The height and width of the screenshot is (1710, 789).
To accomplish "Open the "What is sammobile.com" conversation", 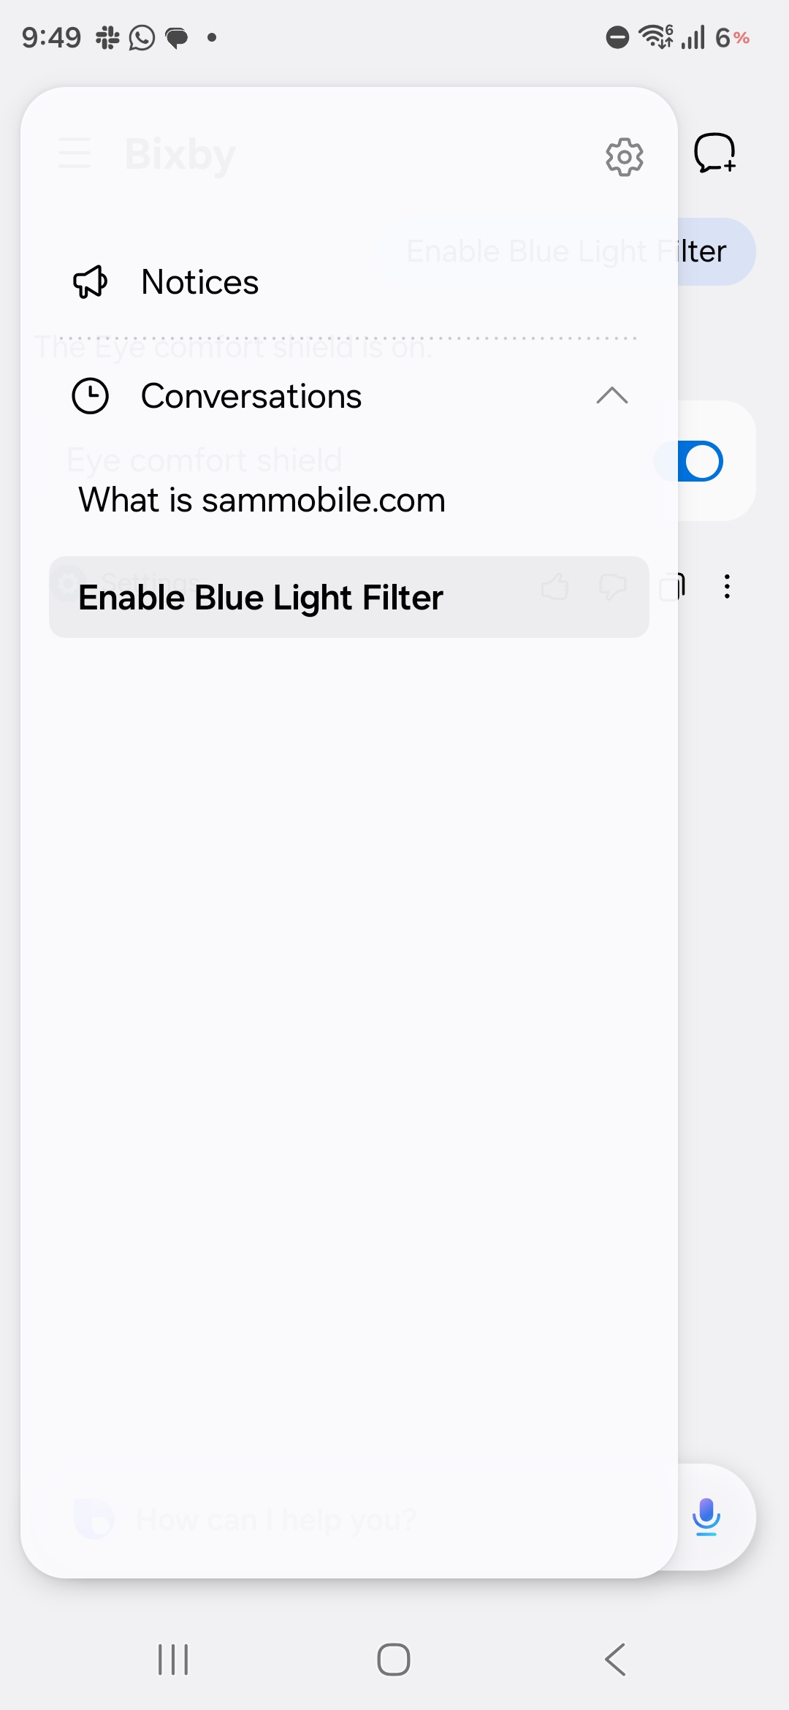I will [x=262, y=501].
